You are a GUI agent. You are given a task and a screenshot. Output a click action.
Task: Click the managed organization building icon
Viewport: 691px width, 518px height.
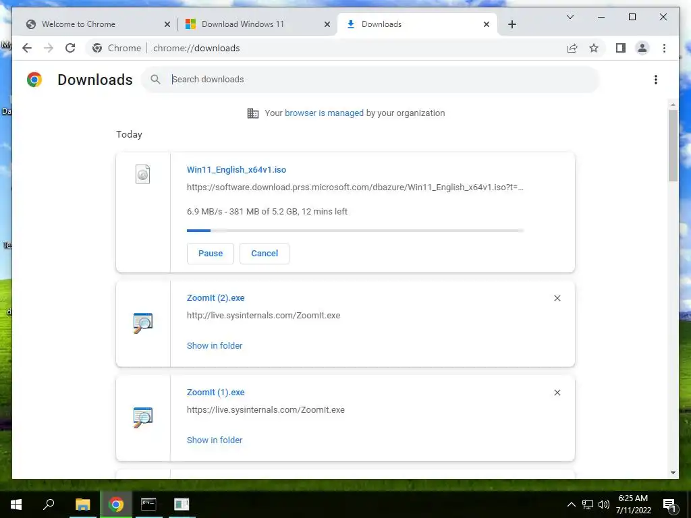(x=253, y=113)
